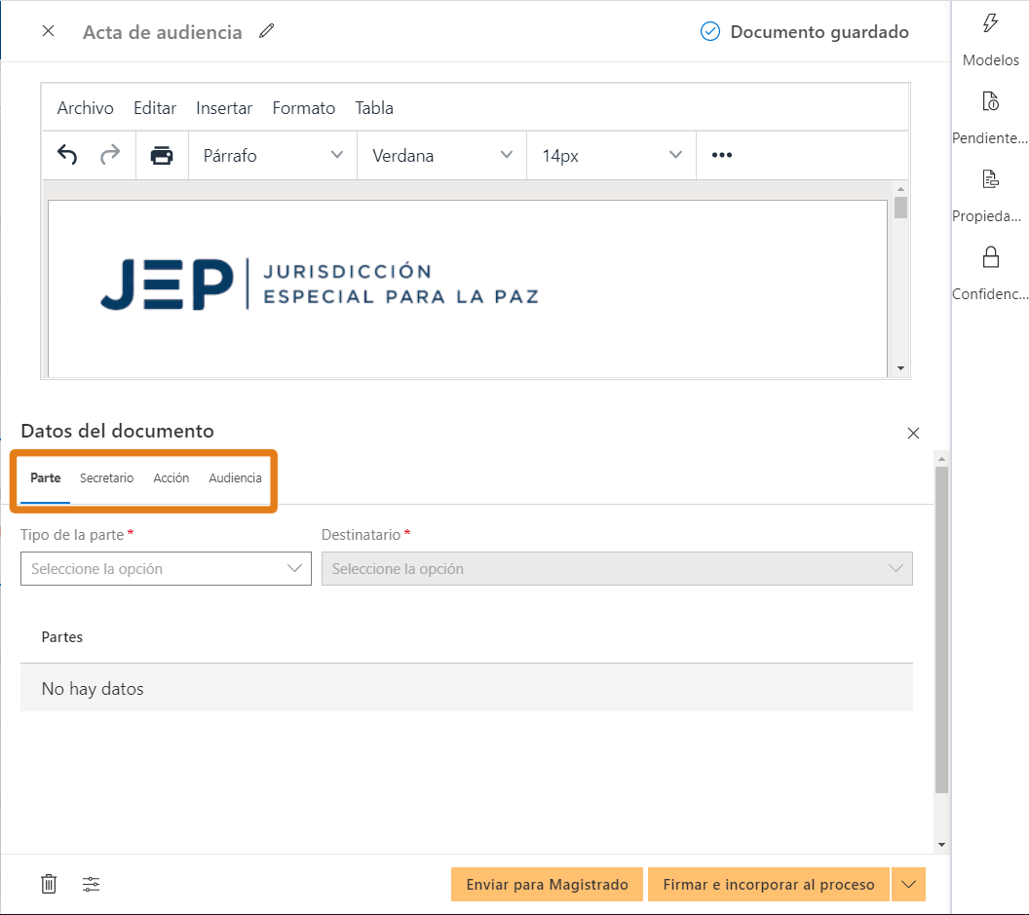This screenshot has height=915, width=1029.
Task: Click the data panel scrollbar thumb
Action: [x=941, y=630]
